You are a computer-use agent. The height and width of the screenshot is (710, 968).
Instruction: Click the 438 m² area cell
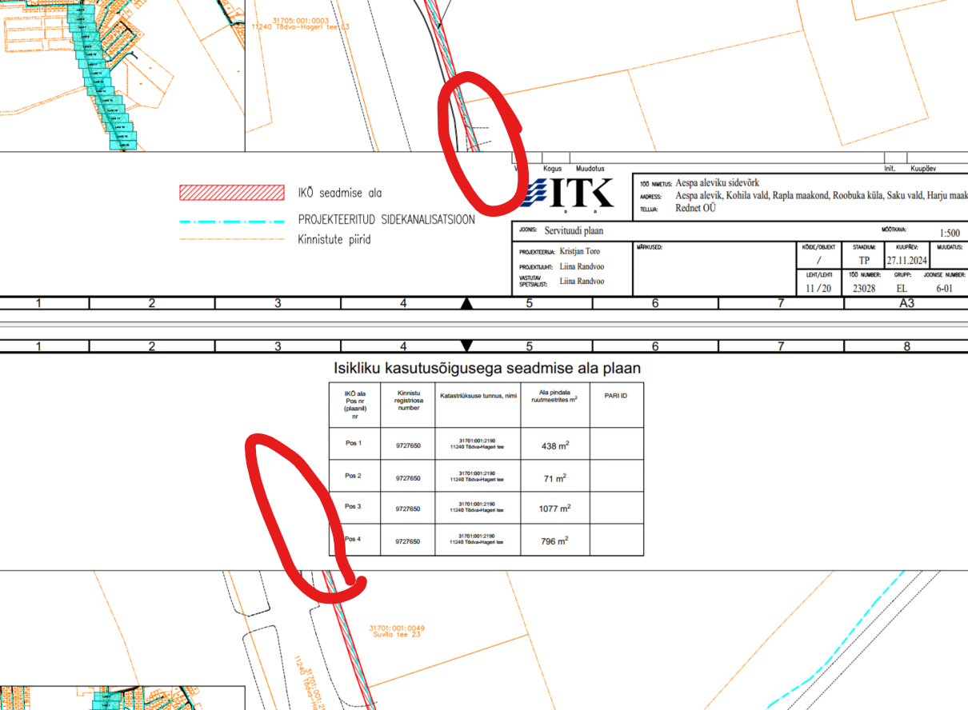[x=555, y=445]
